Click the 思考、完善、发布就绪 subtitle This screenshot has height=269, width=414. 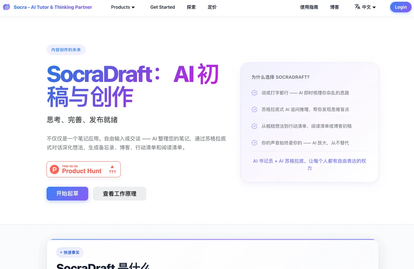(x=82, y=120)
